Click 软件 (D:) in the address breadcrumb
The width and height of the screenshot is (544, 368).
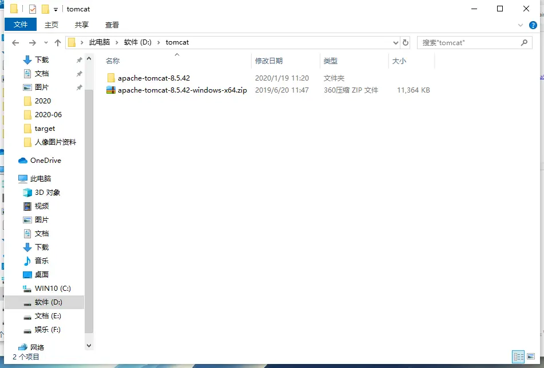(138, 42)
